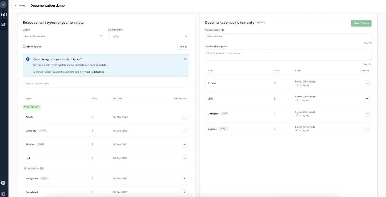Click Section references badge in template panel
The image size is (386, 197).
click(x=223, y=129)
